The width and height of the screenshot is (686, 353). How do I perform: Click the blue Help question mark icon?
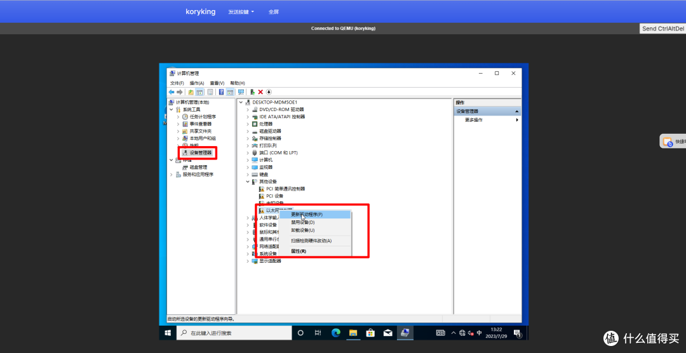[x=222, y=92]
